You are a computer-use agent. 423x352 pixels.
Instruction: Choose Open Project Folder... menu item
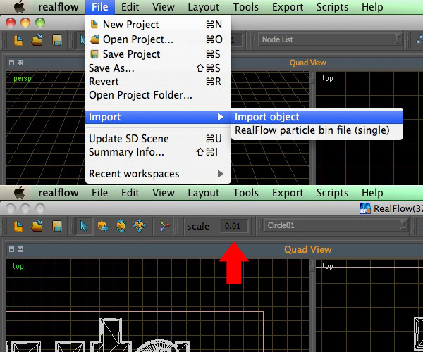tap(158, 95)
